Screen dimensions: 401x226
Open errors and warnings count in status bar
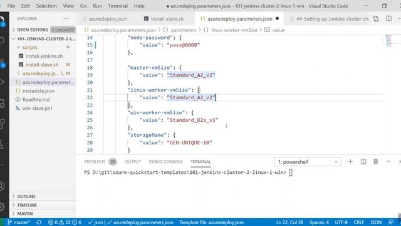pyautogui.click(x=65, y=222)
